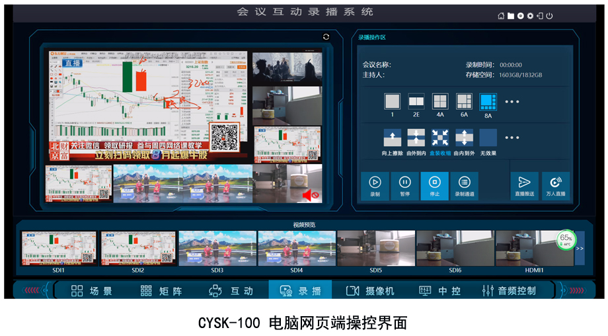Image resolution: width=608 pixels, height=336 pixels.
Task: Select the single-window layout 1
Action: click(x=393, y=101)
